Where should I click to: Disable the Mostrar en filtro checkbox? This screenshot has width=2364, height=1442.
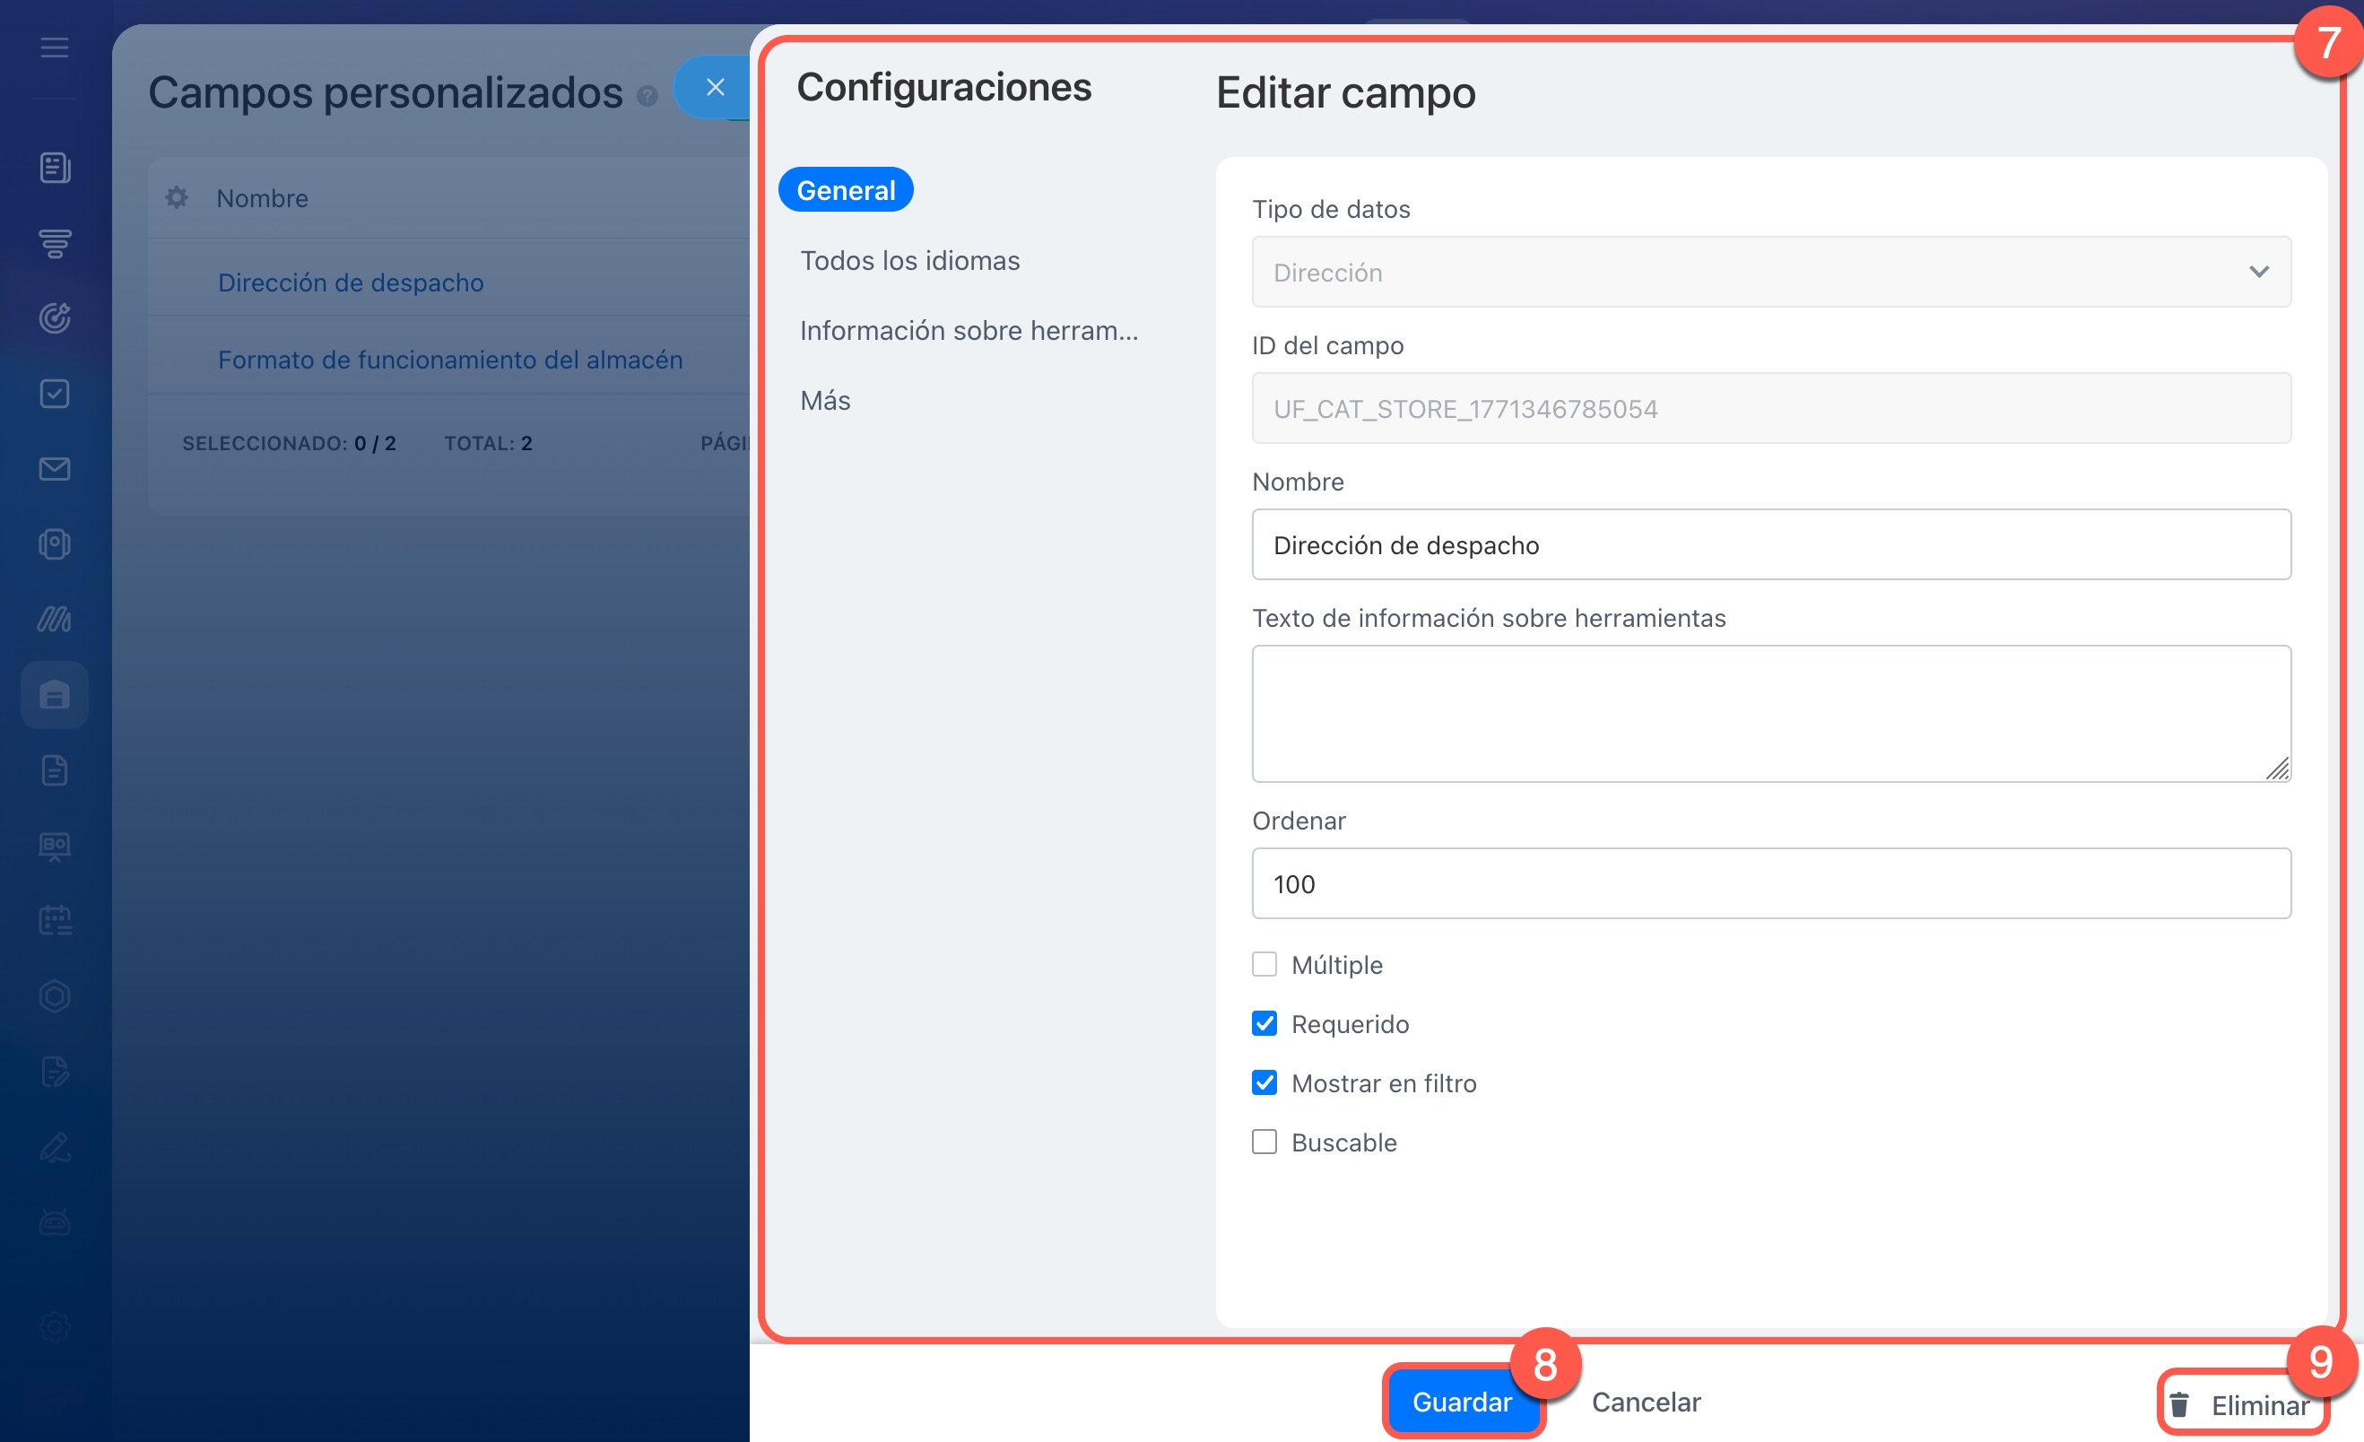(1265, 1083)
